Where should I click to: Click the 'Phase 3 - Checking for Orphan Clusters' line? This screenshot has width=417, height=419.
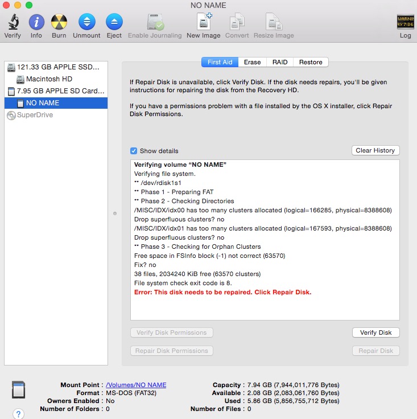(x=197, y=247)
